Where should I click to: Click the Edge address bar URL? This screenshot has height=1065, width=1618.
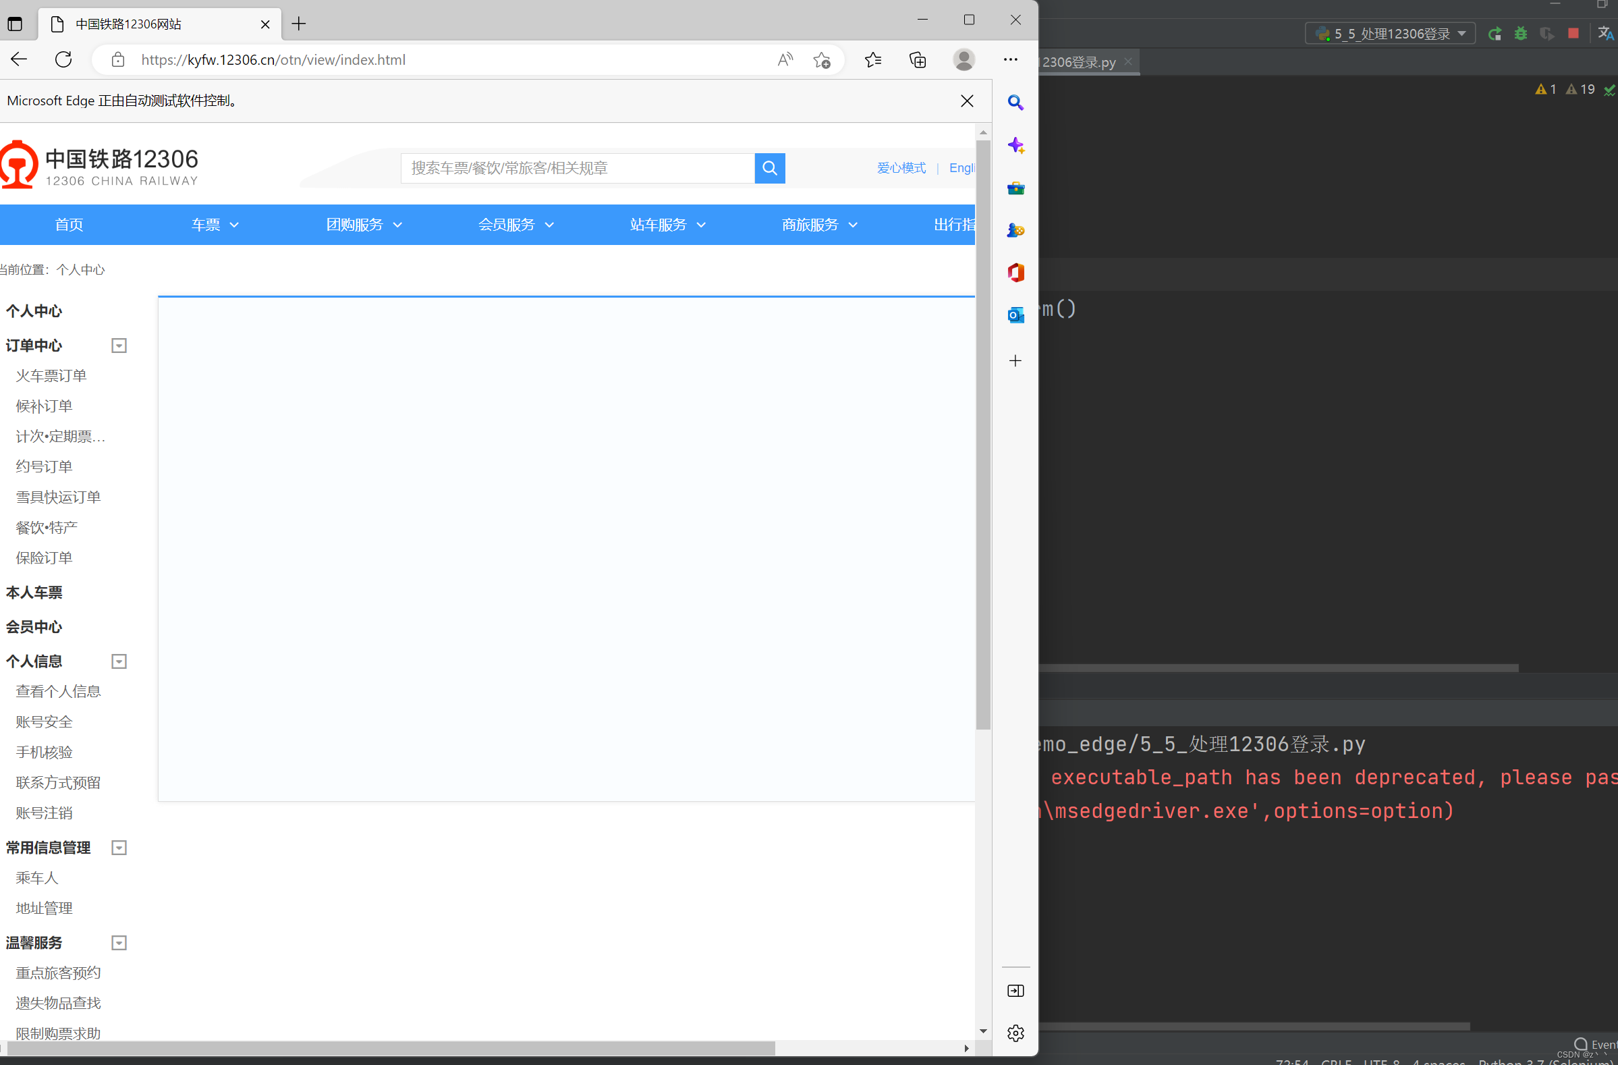(x=273, y=60)
